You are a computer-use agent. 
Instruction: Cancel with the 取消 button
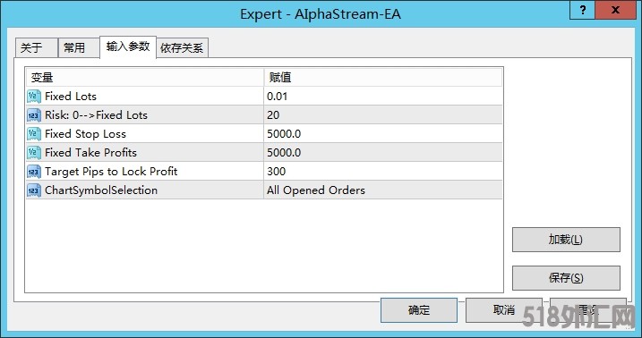(x=503, y=310)
